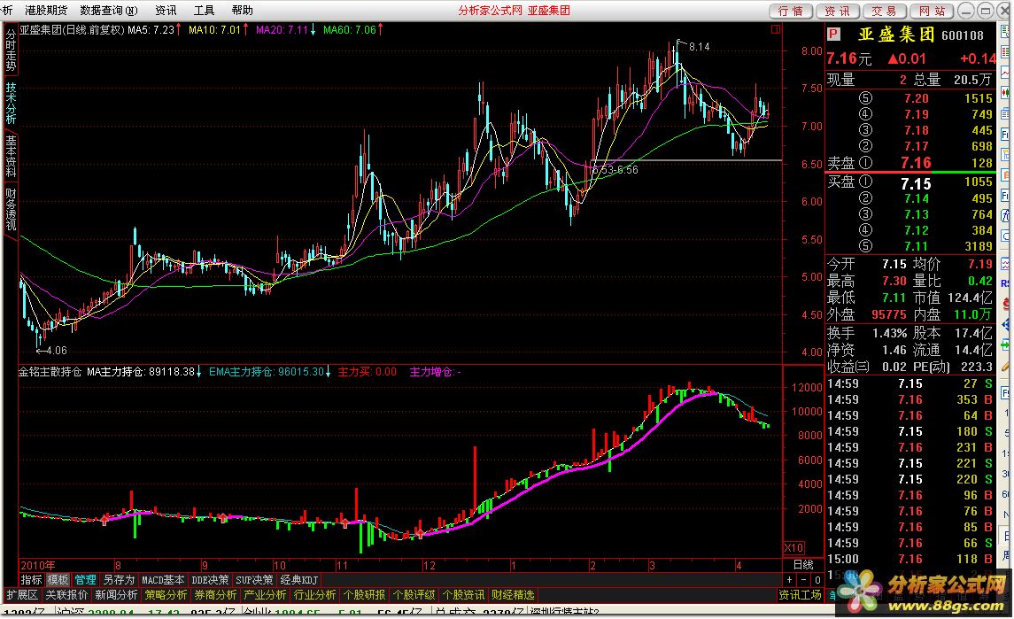The image size is (1014, 619).
Task: Open the 工具 menu
Action: point(204,11)
